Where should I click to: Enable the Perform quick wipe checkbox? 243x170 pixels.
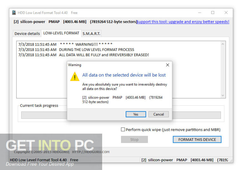coord(123,129)
